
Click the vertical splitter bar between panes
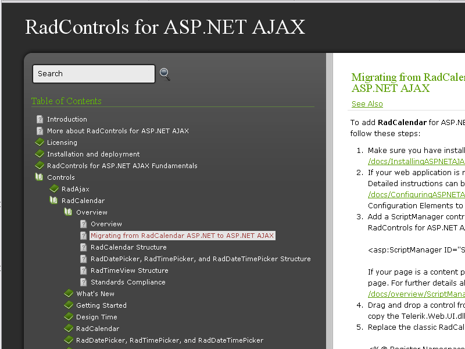[330, 201]
